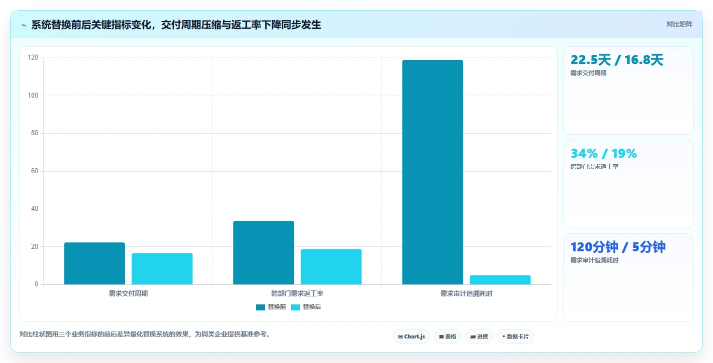Select the 进度 tag chip

coord(479,336)
